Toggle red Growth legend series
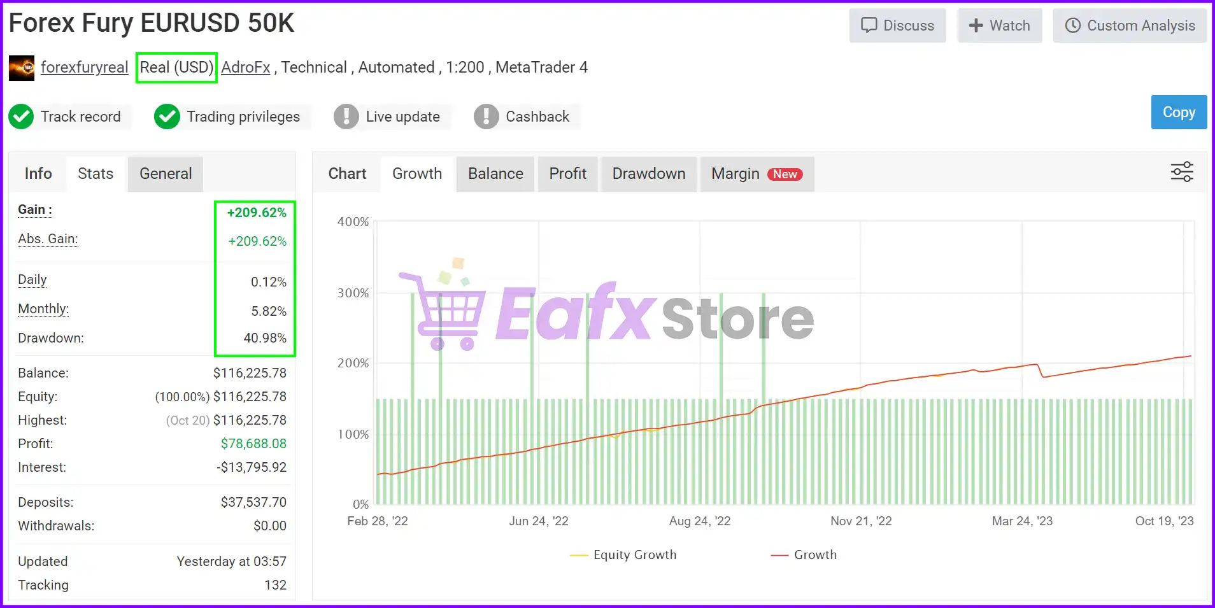 click(804, 555)
